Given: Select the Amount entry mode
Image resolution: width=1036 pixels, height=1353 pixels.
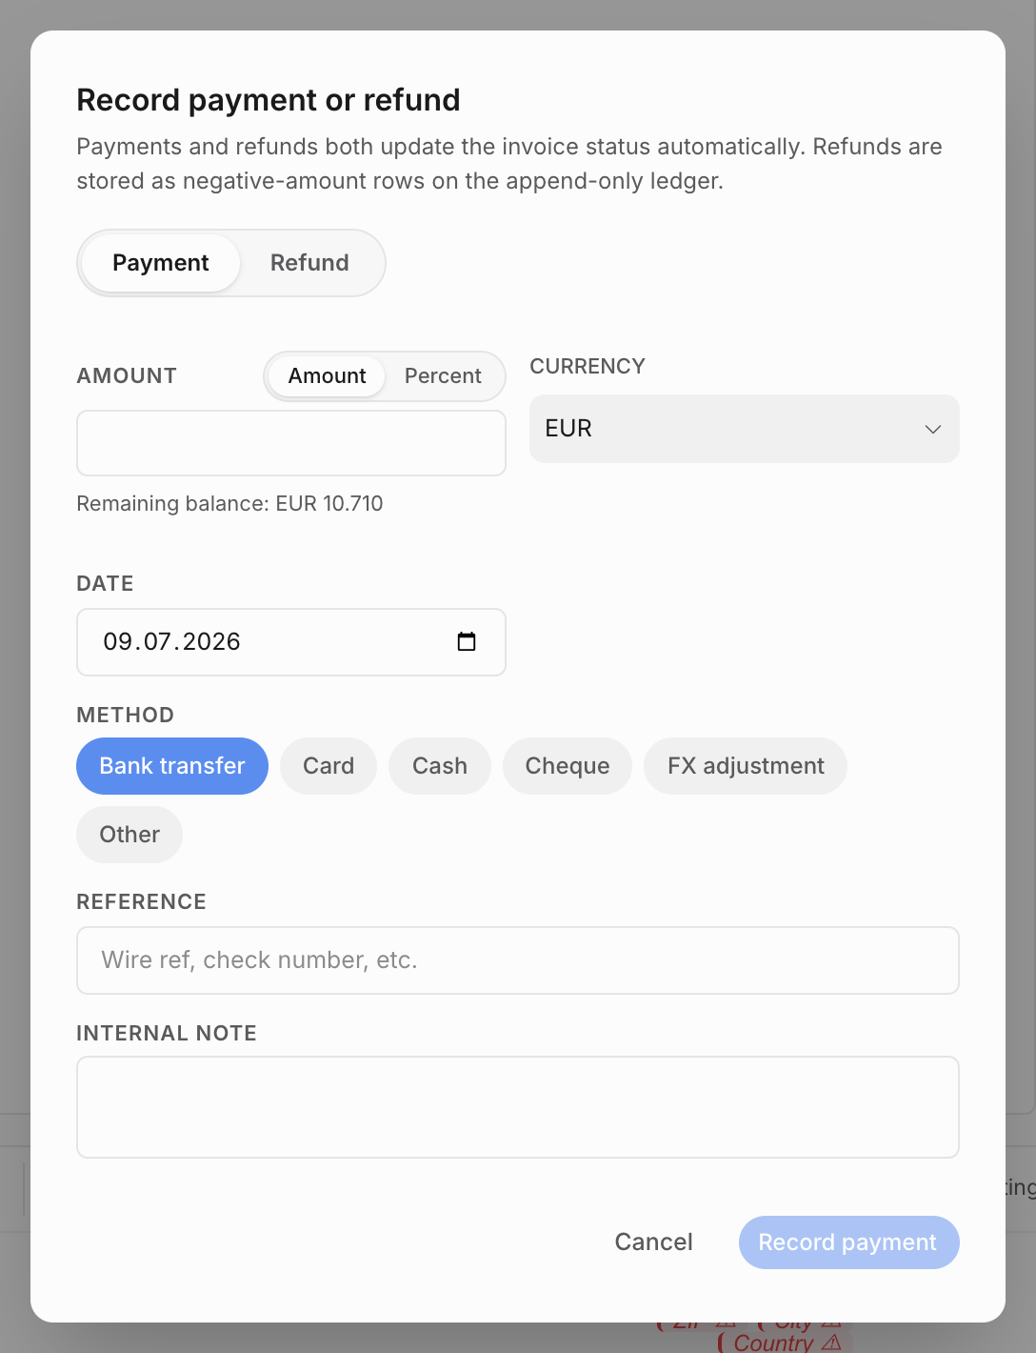Looking at the screenshot, I should pyautogui.click(x=327, y=376).
